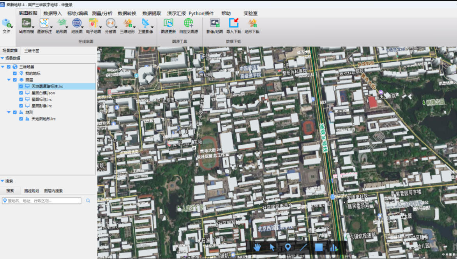This screenshot has width=457, height=259.
Task: Collapse the 搜索 panel section
Action: [3, 181]
